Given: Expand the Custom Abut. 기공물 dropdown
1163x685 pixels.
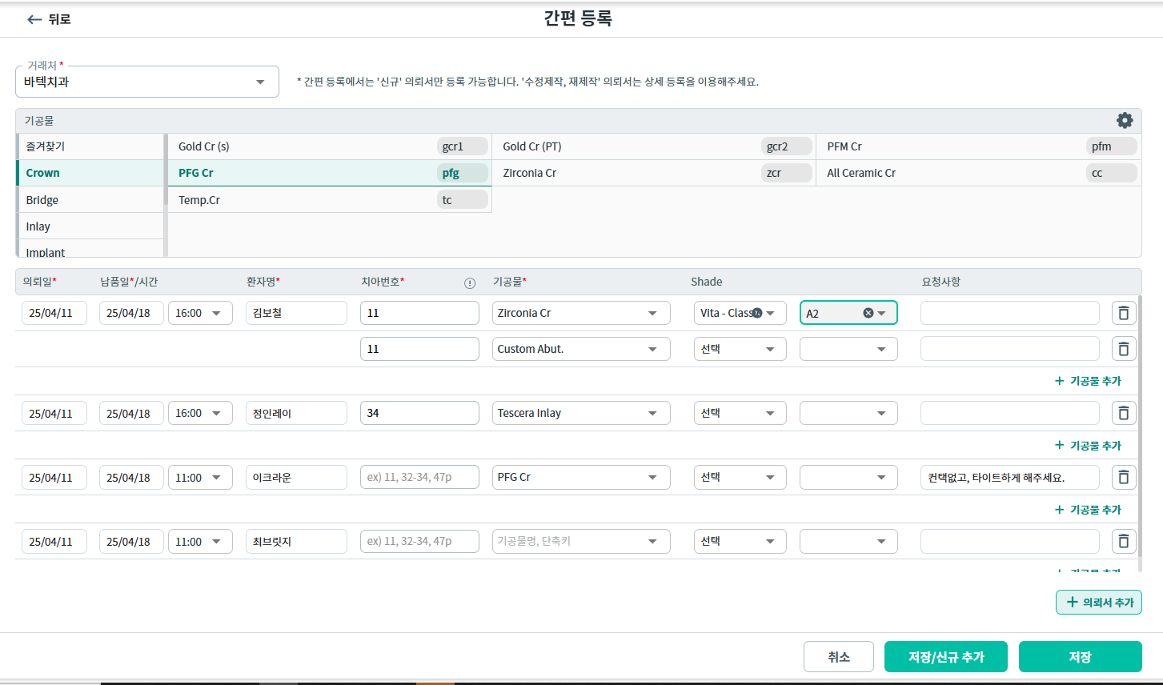Looking at the screenshot, I should pos(652,349).
